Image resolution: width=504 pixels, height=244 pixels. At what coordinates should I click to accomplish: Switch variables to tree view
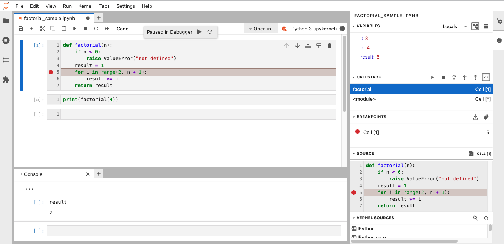(x=475, y=26)
